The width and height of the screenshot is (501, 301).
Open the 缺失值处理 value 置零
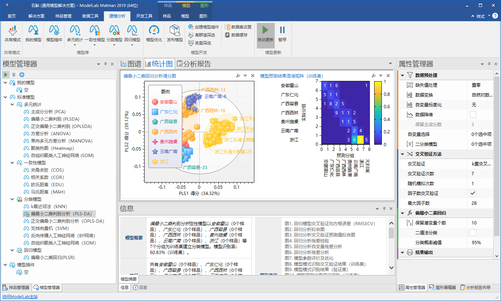point(480,85)
